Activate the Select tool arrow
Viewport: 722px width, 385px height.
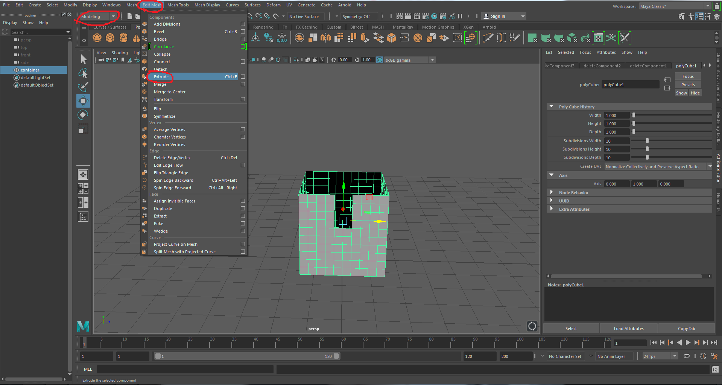[84, 59]
